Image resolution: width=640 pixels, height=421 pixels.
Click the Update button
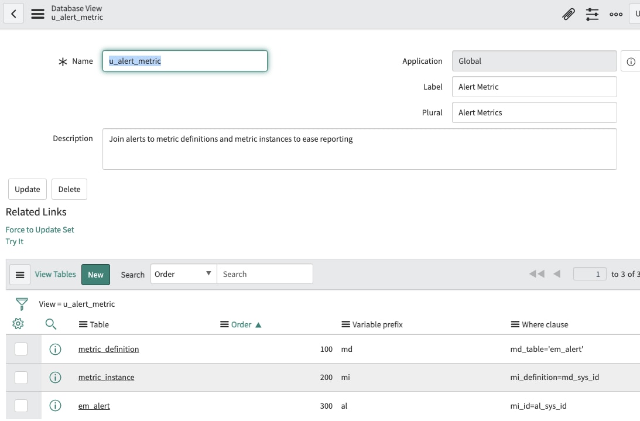pyautogui.click(x=27, y=189)
